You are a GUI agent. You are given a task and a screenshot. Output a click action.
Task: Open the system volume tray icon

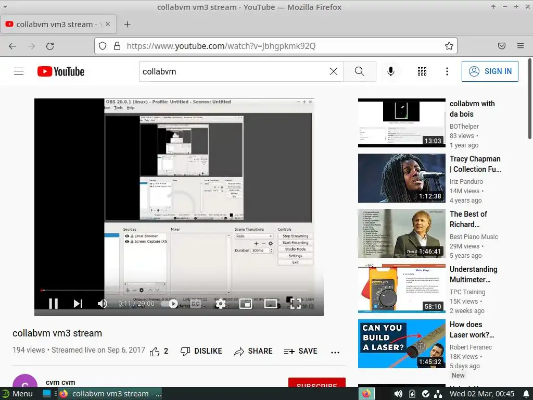coord(398,394)
